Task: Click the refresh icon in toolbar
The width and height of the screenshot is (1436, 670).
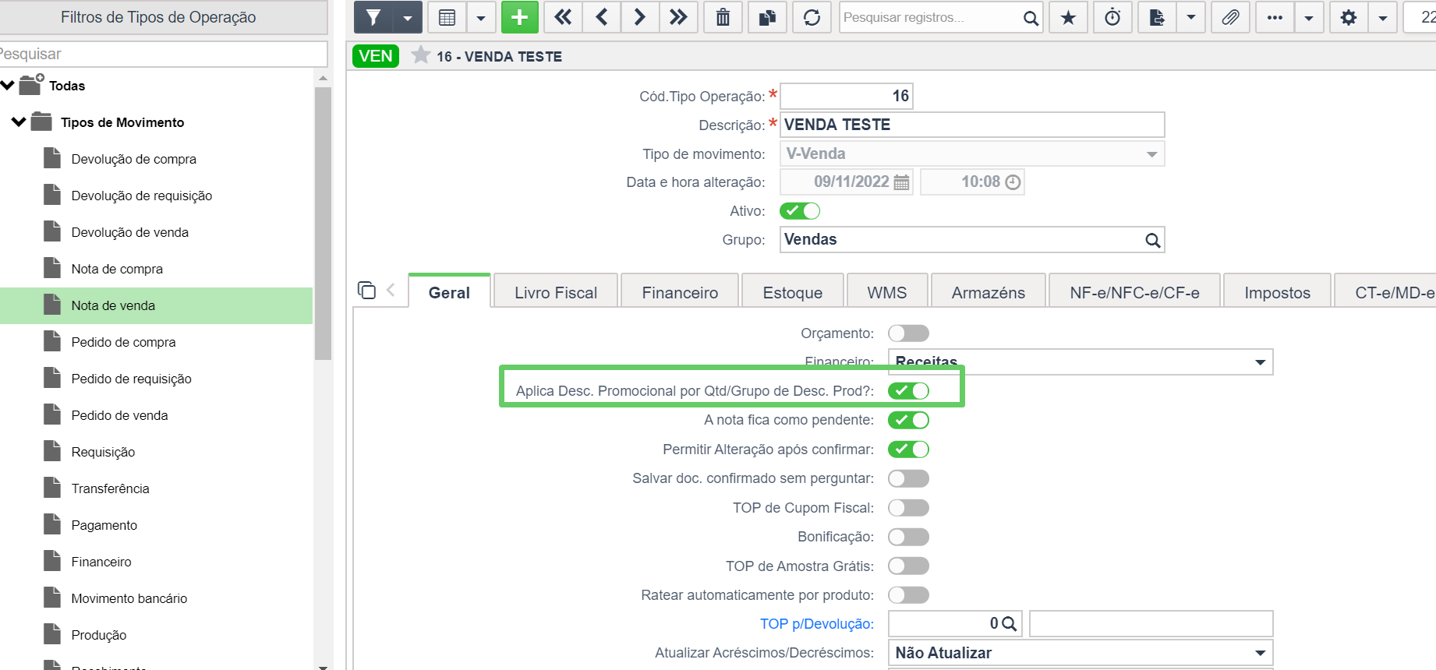Action: [812, 17]
